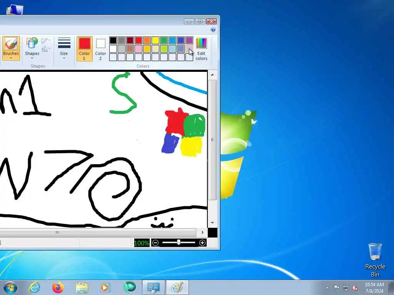Launch Firefox from the taskbar
The width and height of the screenshot is (394, 295).
point(58,287)
